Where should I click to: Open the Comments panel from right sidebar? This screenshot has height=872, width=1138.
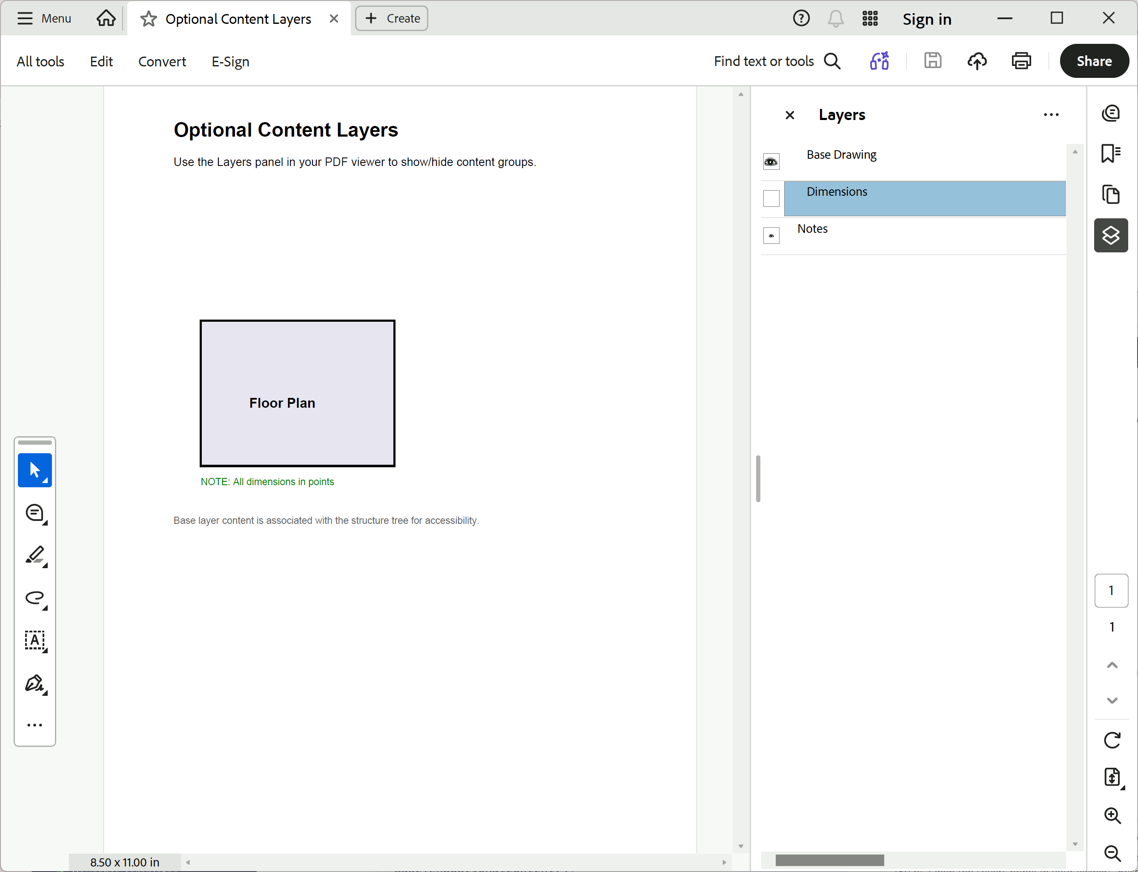click(x=1110, y=113)
